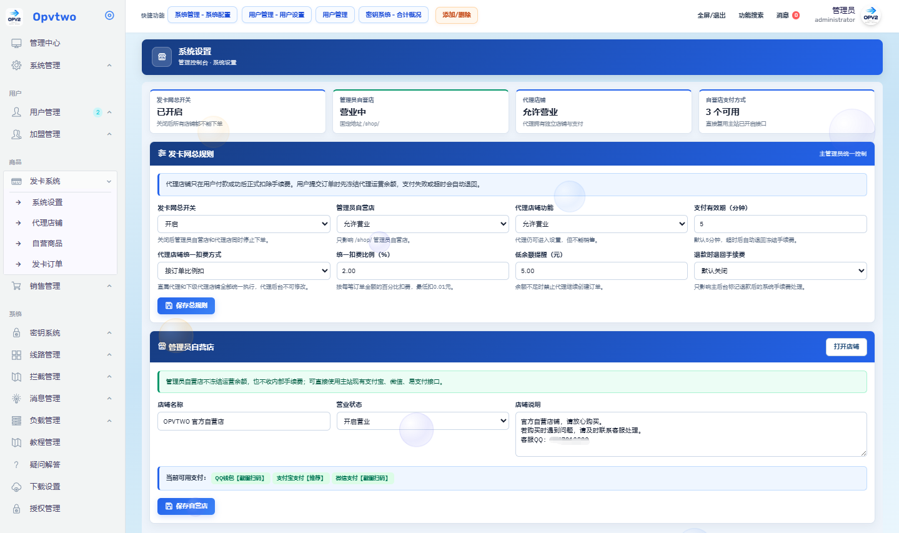Click the 线路管理 grid icon
The width and height of the screenshot is (899, 533).
[x=16, y=355]
